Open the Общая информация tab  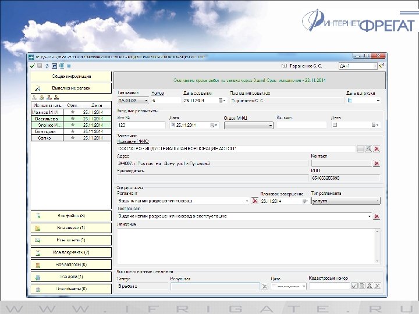(x=70, y=76)
